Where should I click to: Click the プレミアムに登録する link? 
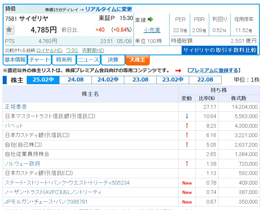214,71
